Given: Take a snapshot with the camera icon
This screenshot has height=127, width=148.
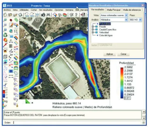Looking at the screenshot, I should 43,15.
